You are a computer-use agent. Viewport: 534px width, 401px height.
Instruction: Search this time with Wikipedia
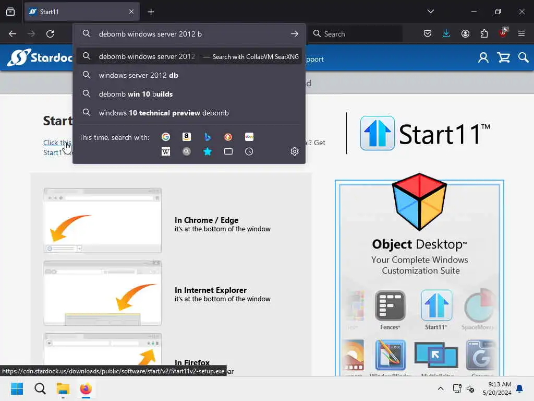(x=166, y=151)
